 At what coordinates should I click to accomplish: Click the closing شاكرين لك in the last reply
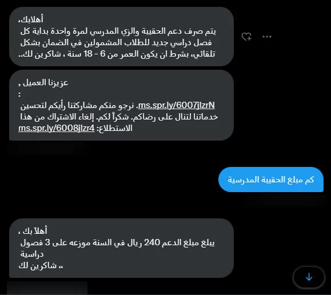(38, 265)
